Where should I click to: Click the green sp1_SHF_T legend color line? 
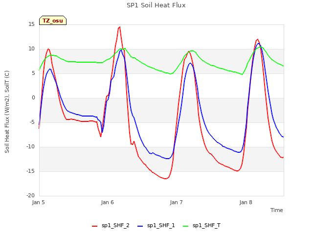(186, 226)
